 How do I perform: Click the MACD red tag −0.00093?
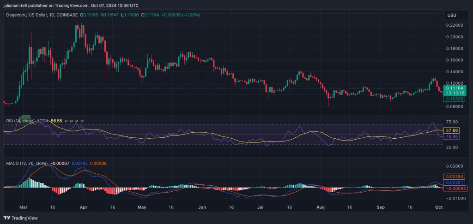click(x=455, y=189)
